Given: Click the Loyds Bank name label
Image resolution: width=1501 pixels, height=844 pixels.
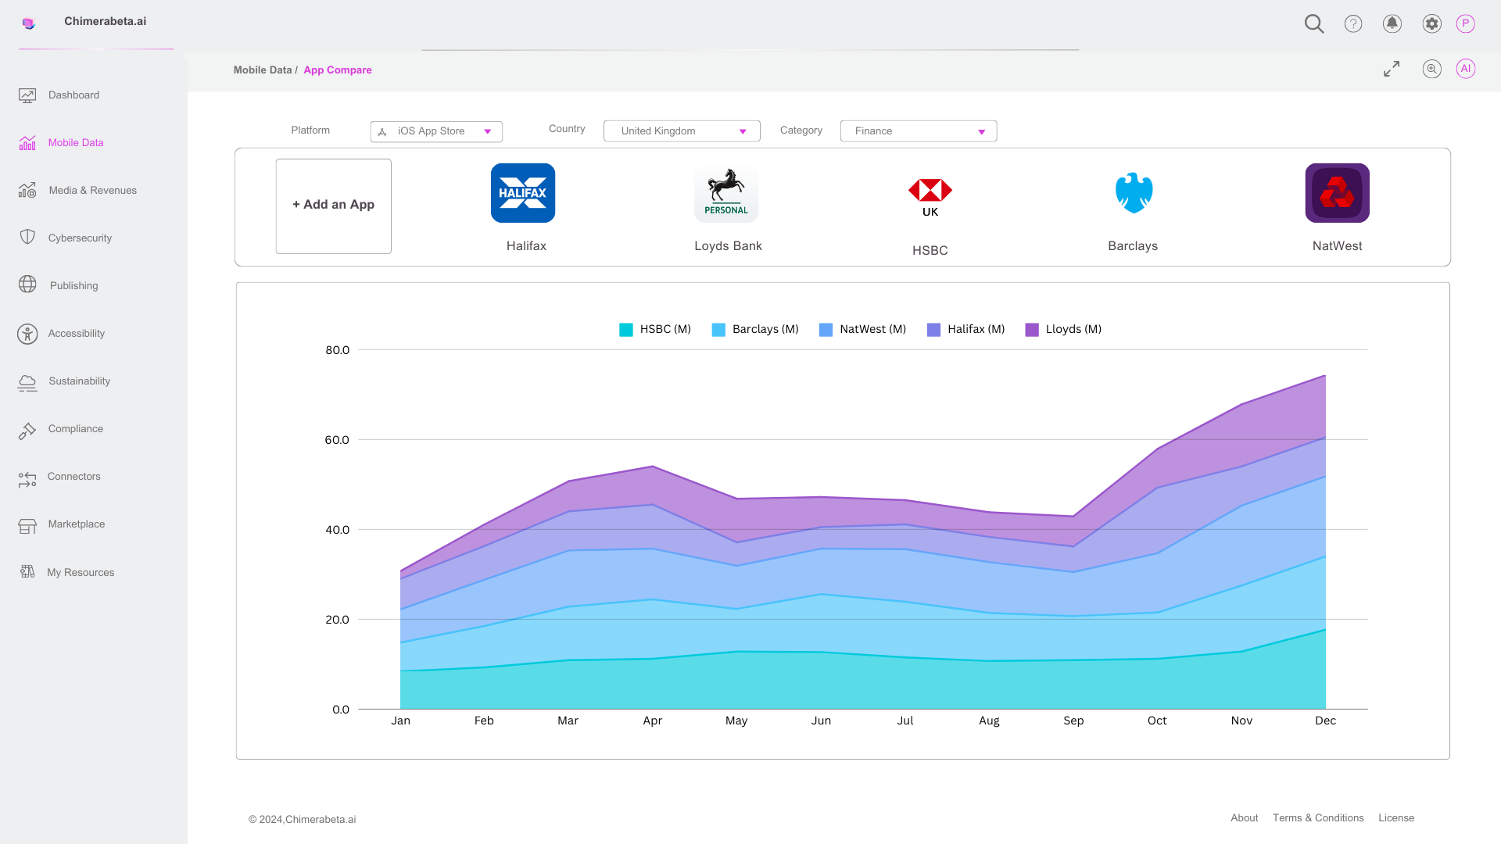Looking at the screenshot, I should (x=728, y=246).
